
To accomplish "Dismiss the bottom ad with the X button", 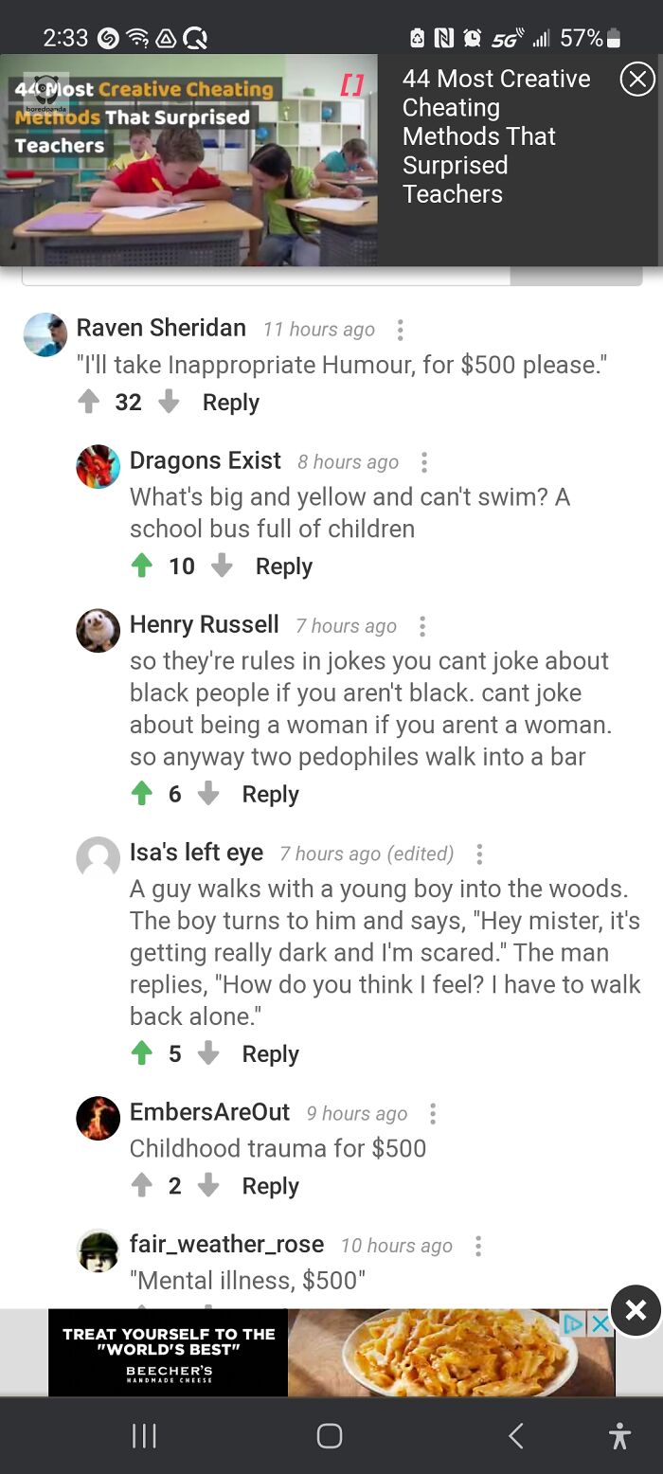I will pyautogui.click(x=635, y=1310).
